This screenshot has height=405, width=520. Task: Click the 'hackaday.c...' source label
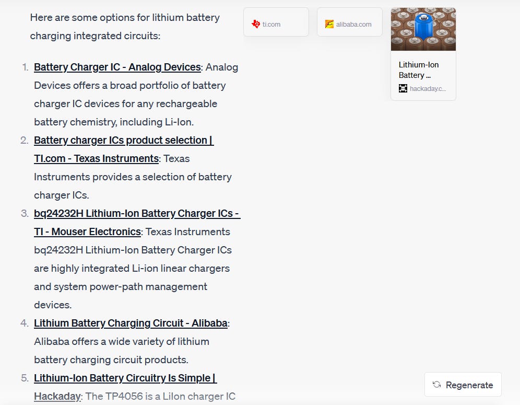pos(428,89)
